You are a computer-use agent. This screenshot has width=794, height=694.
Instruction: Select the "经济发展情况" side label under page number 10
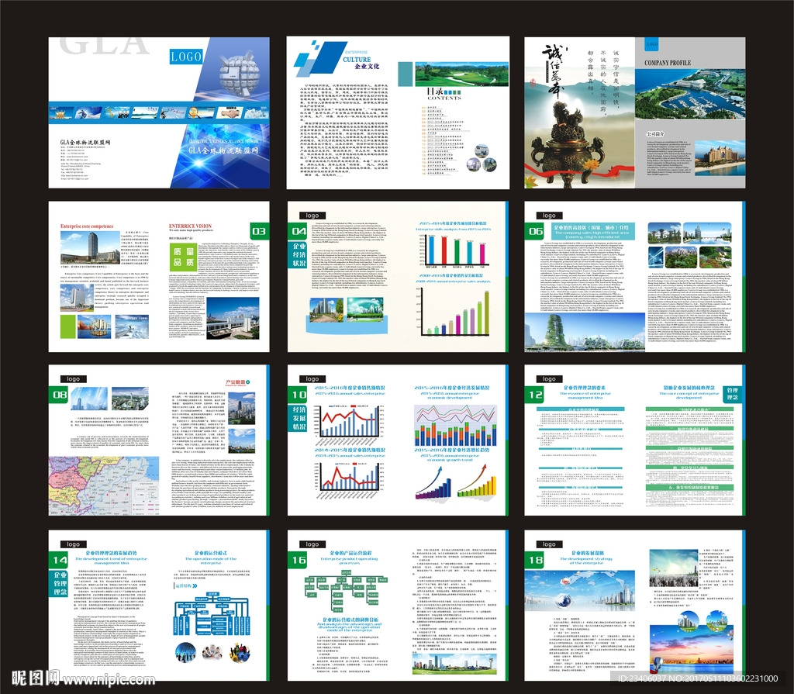[299, 418]
